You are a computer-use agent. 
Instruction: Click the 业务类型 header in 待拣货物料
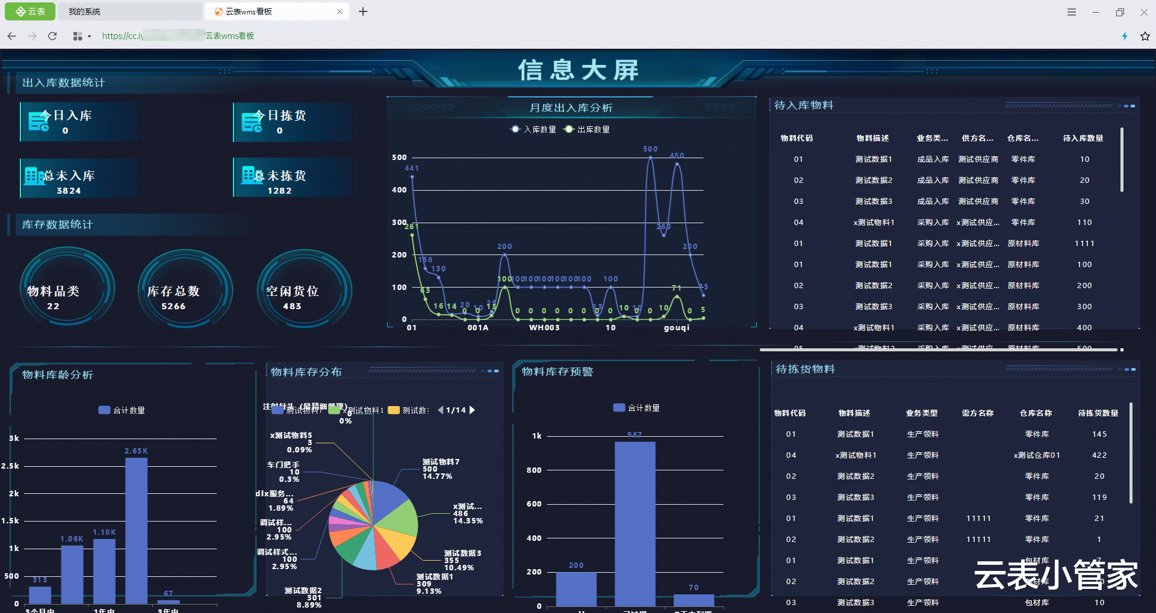922,413
